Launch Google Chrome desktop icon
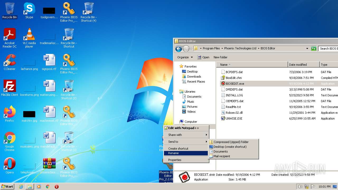338x190 pixels. click(x=10, y=141)
